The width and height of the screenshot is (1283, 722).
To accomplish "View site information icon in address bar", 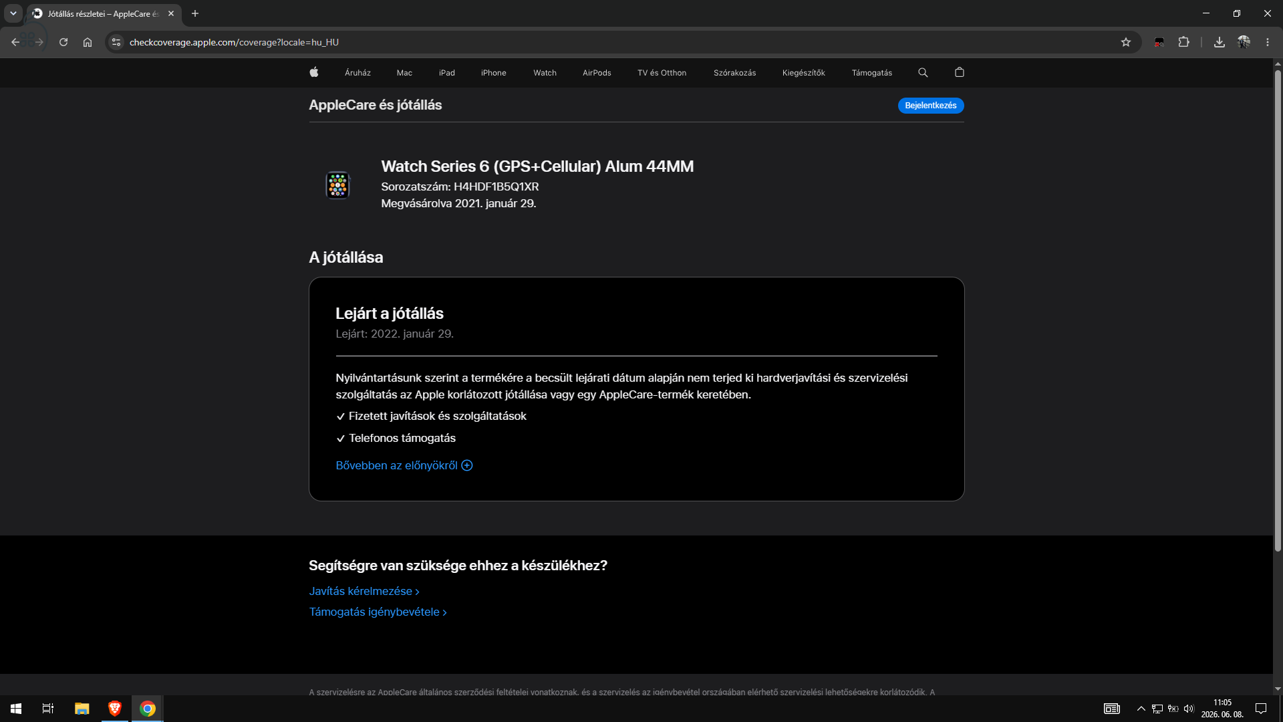I will click(x=116, y=42).
